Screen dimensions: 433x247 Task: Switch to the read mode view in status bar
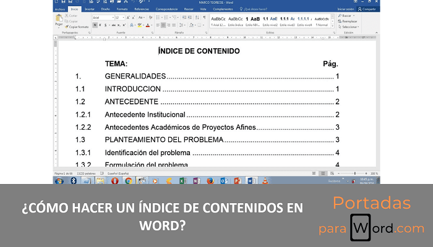(x=314, y=174)
